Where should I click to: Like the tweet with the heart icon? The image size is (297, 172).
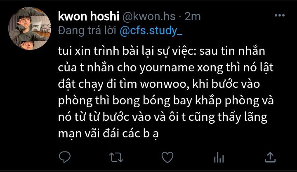pyautogui.click(x=167, y=157)
